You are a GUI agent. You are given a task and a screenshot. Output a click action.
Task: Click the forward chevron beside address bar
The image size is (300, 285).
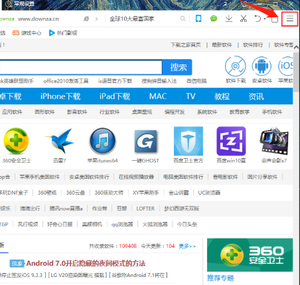pos(96,19)
